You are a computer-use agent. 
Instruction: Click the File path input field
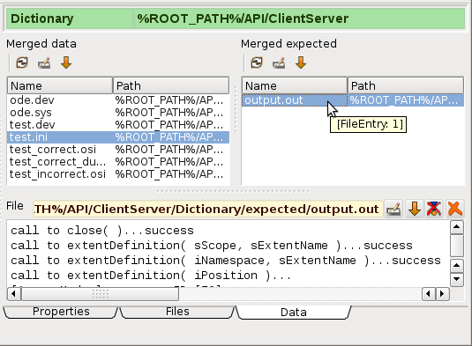207,209
